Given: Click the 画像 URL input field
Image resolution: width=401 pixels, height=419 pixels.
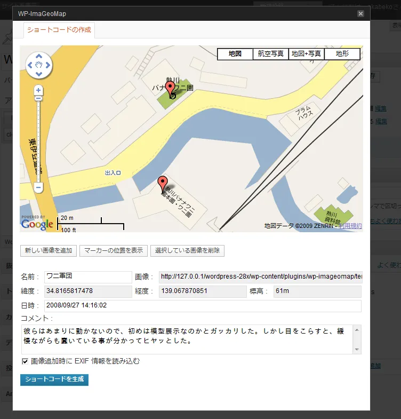Looking at the screenshot, I should click(260, 277).
